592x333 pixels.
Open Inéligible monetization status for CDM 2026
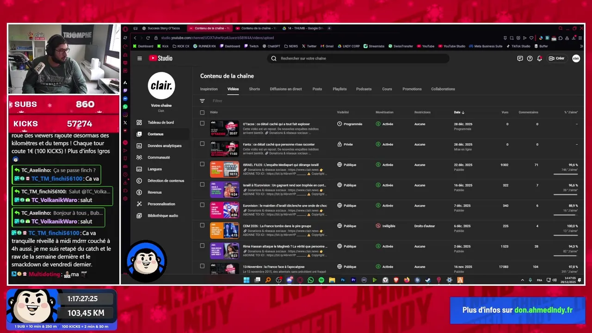tap(386, 226)
